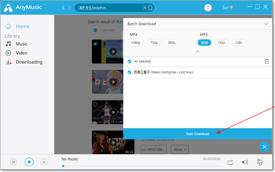This screenshot has height=172, width=275.
Task: Go to the previous track
Action: tap(14, 162)
